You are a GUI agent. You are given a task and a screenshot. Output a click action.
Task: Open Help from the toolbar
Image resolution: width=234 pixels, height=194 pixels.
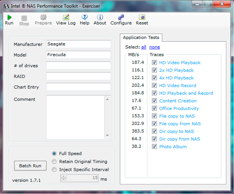(x=84, y=18)
